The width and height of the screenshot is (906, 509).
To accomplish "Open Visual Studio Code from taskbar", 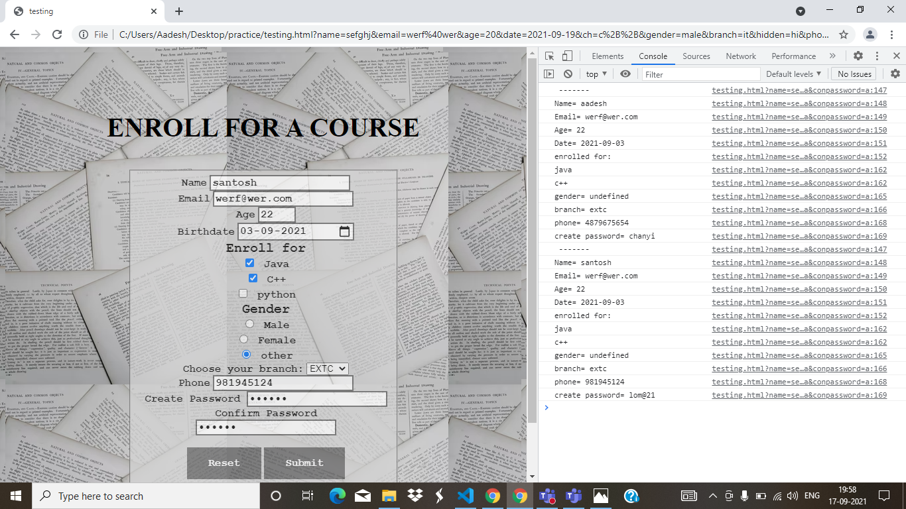I will 464,496.
